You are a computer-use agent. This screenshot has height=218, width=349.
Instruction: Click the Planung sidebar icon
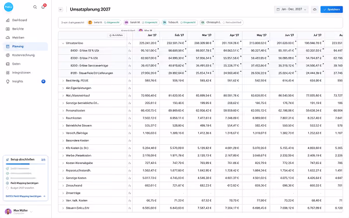click(x=8, y=47)
